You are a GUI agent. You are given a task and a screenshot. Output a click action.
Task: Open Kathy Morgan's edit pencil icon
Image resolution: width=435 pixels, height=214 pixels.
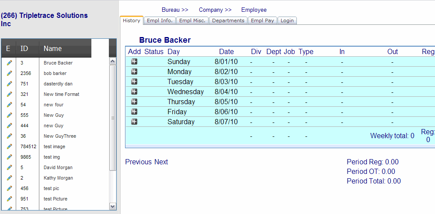[x=9, y=178]
